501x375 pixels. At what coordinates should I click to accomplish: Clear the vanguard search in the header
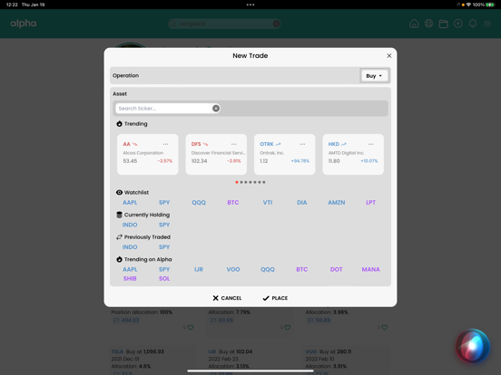pyautogui.click(x=277, y=24)
